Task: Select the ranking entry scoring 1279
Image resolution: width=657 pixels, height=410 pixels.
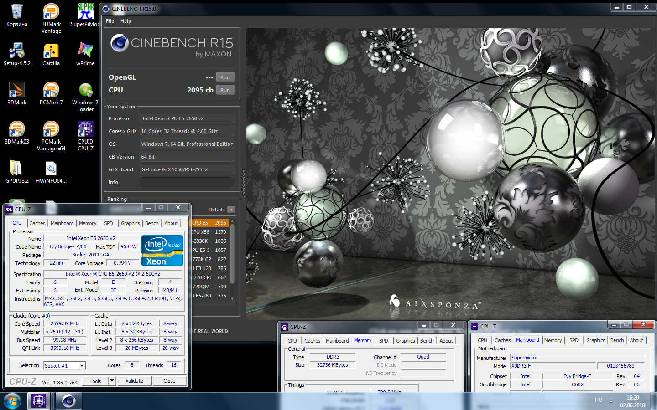Action: click(x=209, y=232)
